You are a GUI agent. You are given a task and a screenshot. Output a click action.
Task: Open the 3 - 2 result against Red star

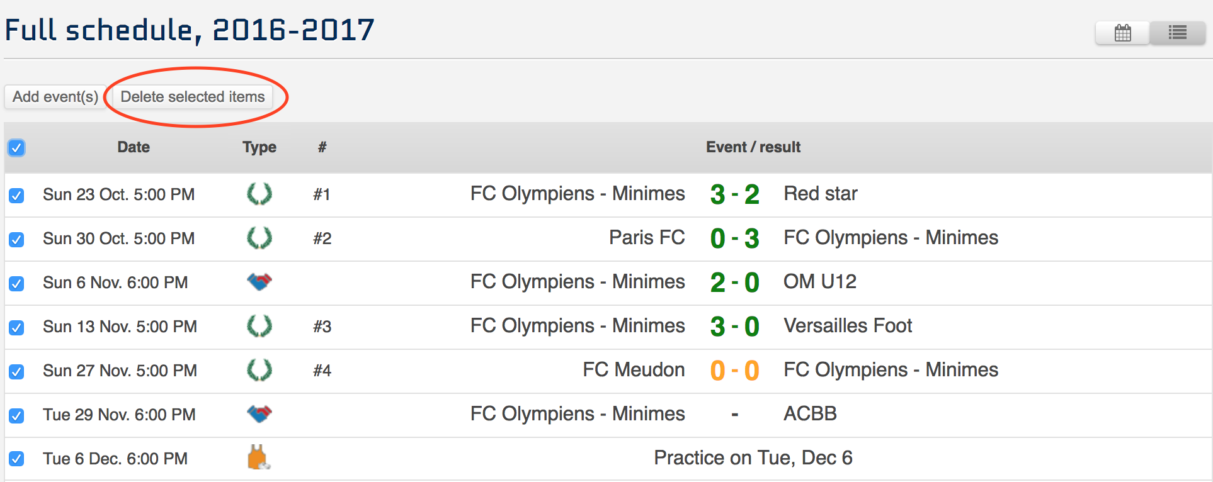coord(734,194)
